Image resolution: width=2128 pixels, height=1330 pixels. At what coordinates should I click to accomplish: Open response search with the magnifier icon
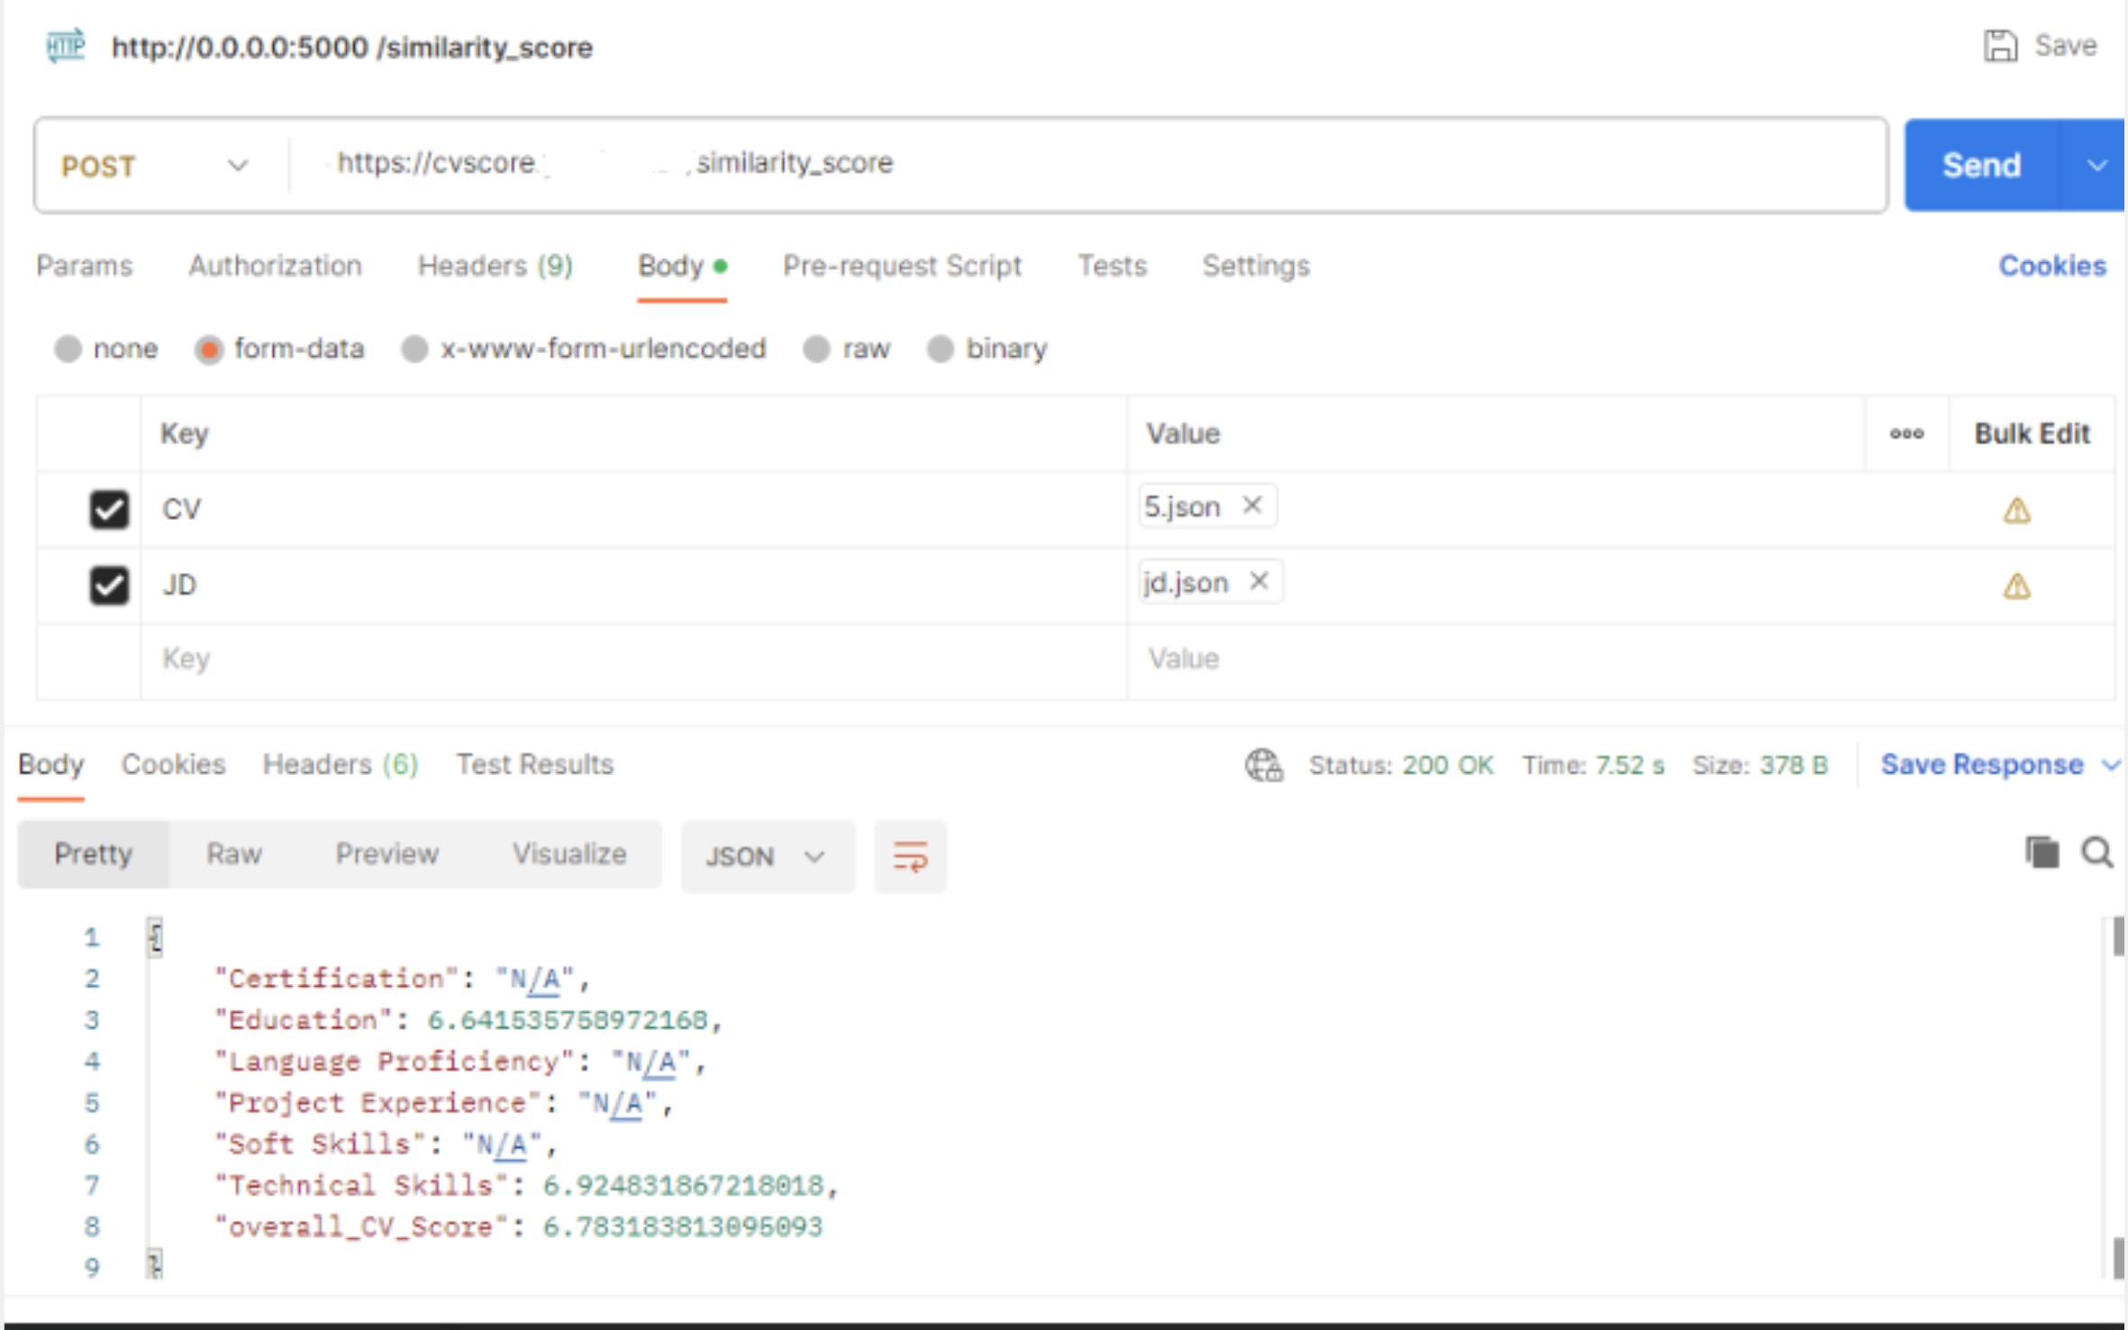tap(2096, 853)
